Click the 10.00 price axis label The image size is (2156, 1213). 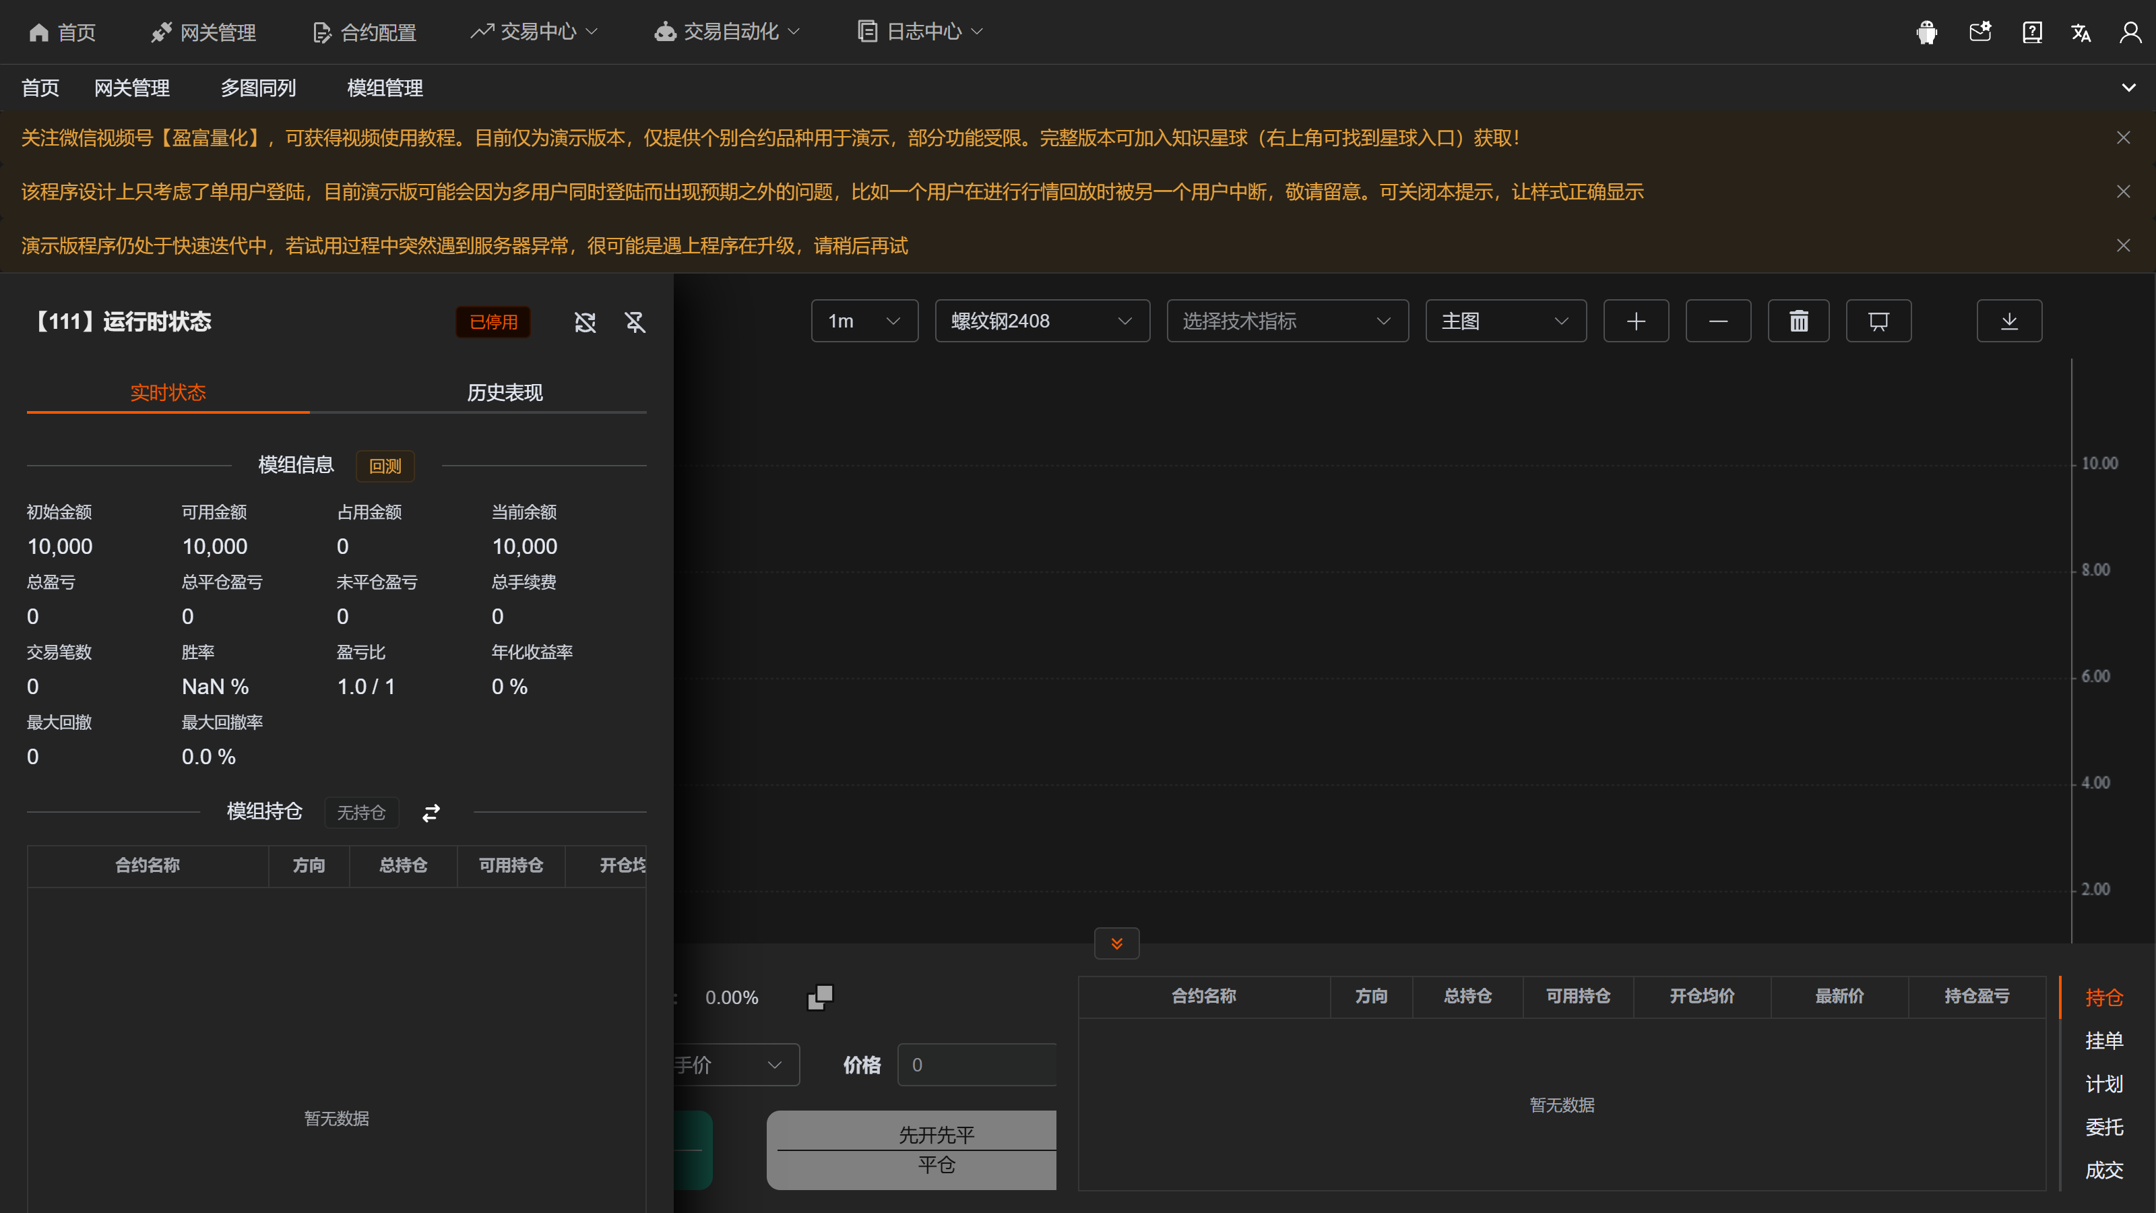pos(2099,463)
